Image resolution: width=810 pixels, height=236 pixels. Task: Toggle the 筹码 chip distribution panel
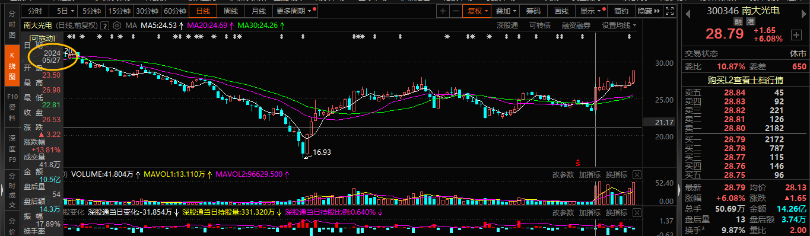coord(533,11)
